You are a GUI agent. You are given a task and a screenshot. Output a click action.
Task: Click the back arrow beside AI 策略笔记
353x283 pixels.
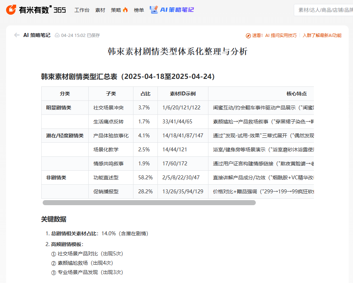point(17,35)
